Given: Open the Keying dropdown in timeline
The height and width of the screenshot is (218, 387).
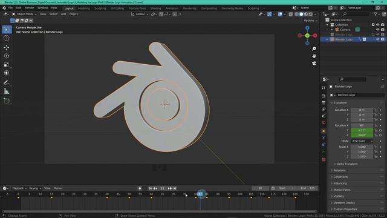Looking at the screenshot, I should click(35, 188).
